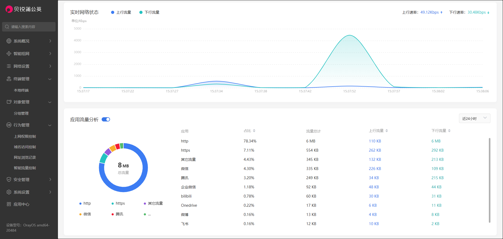
Task: Open 上网权限控制 submenu item
Action: (x=25, y=136)
